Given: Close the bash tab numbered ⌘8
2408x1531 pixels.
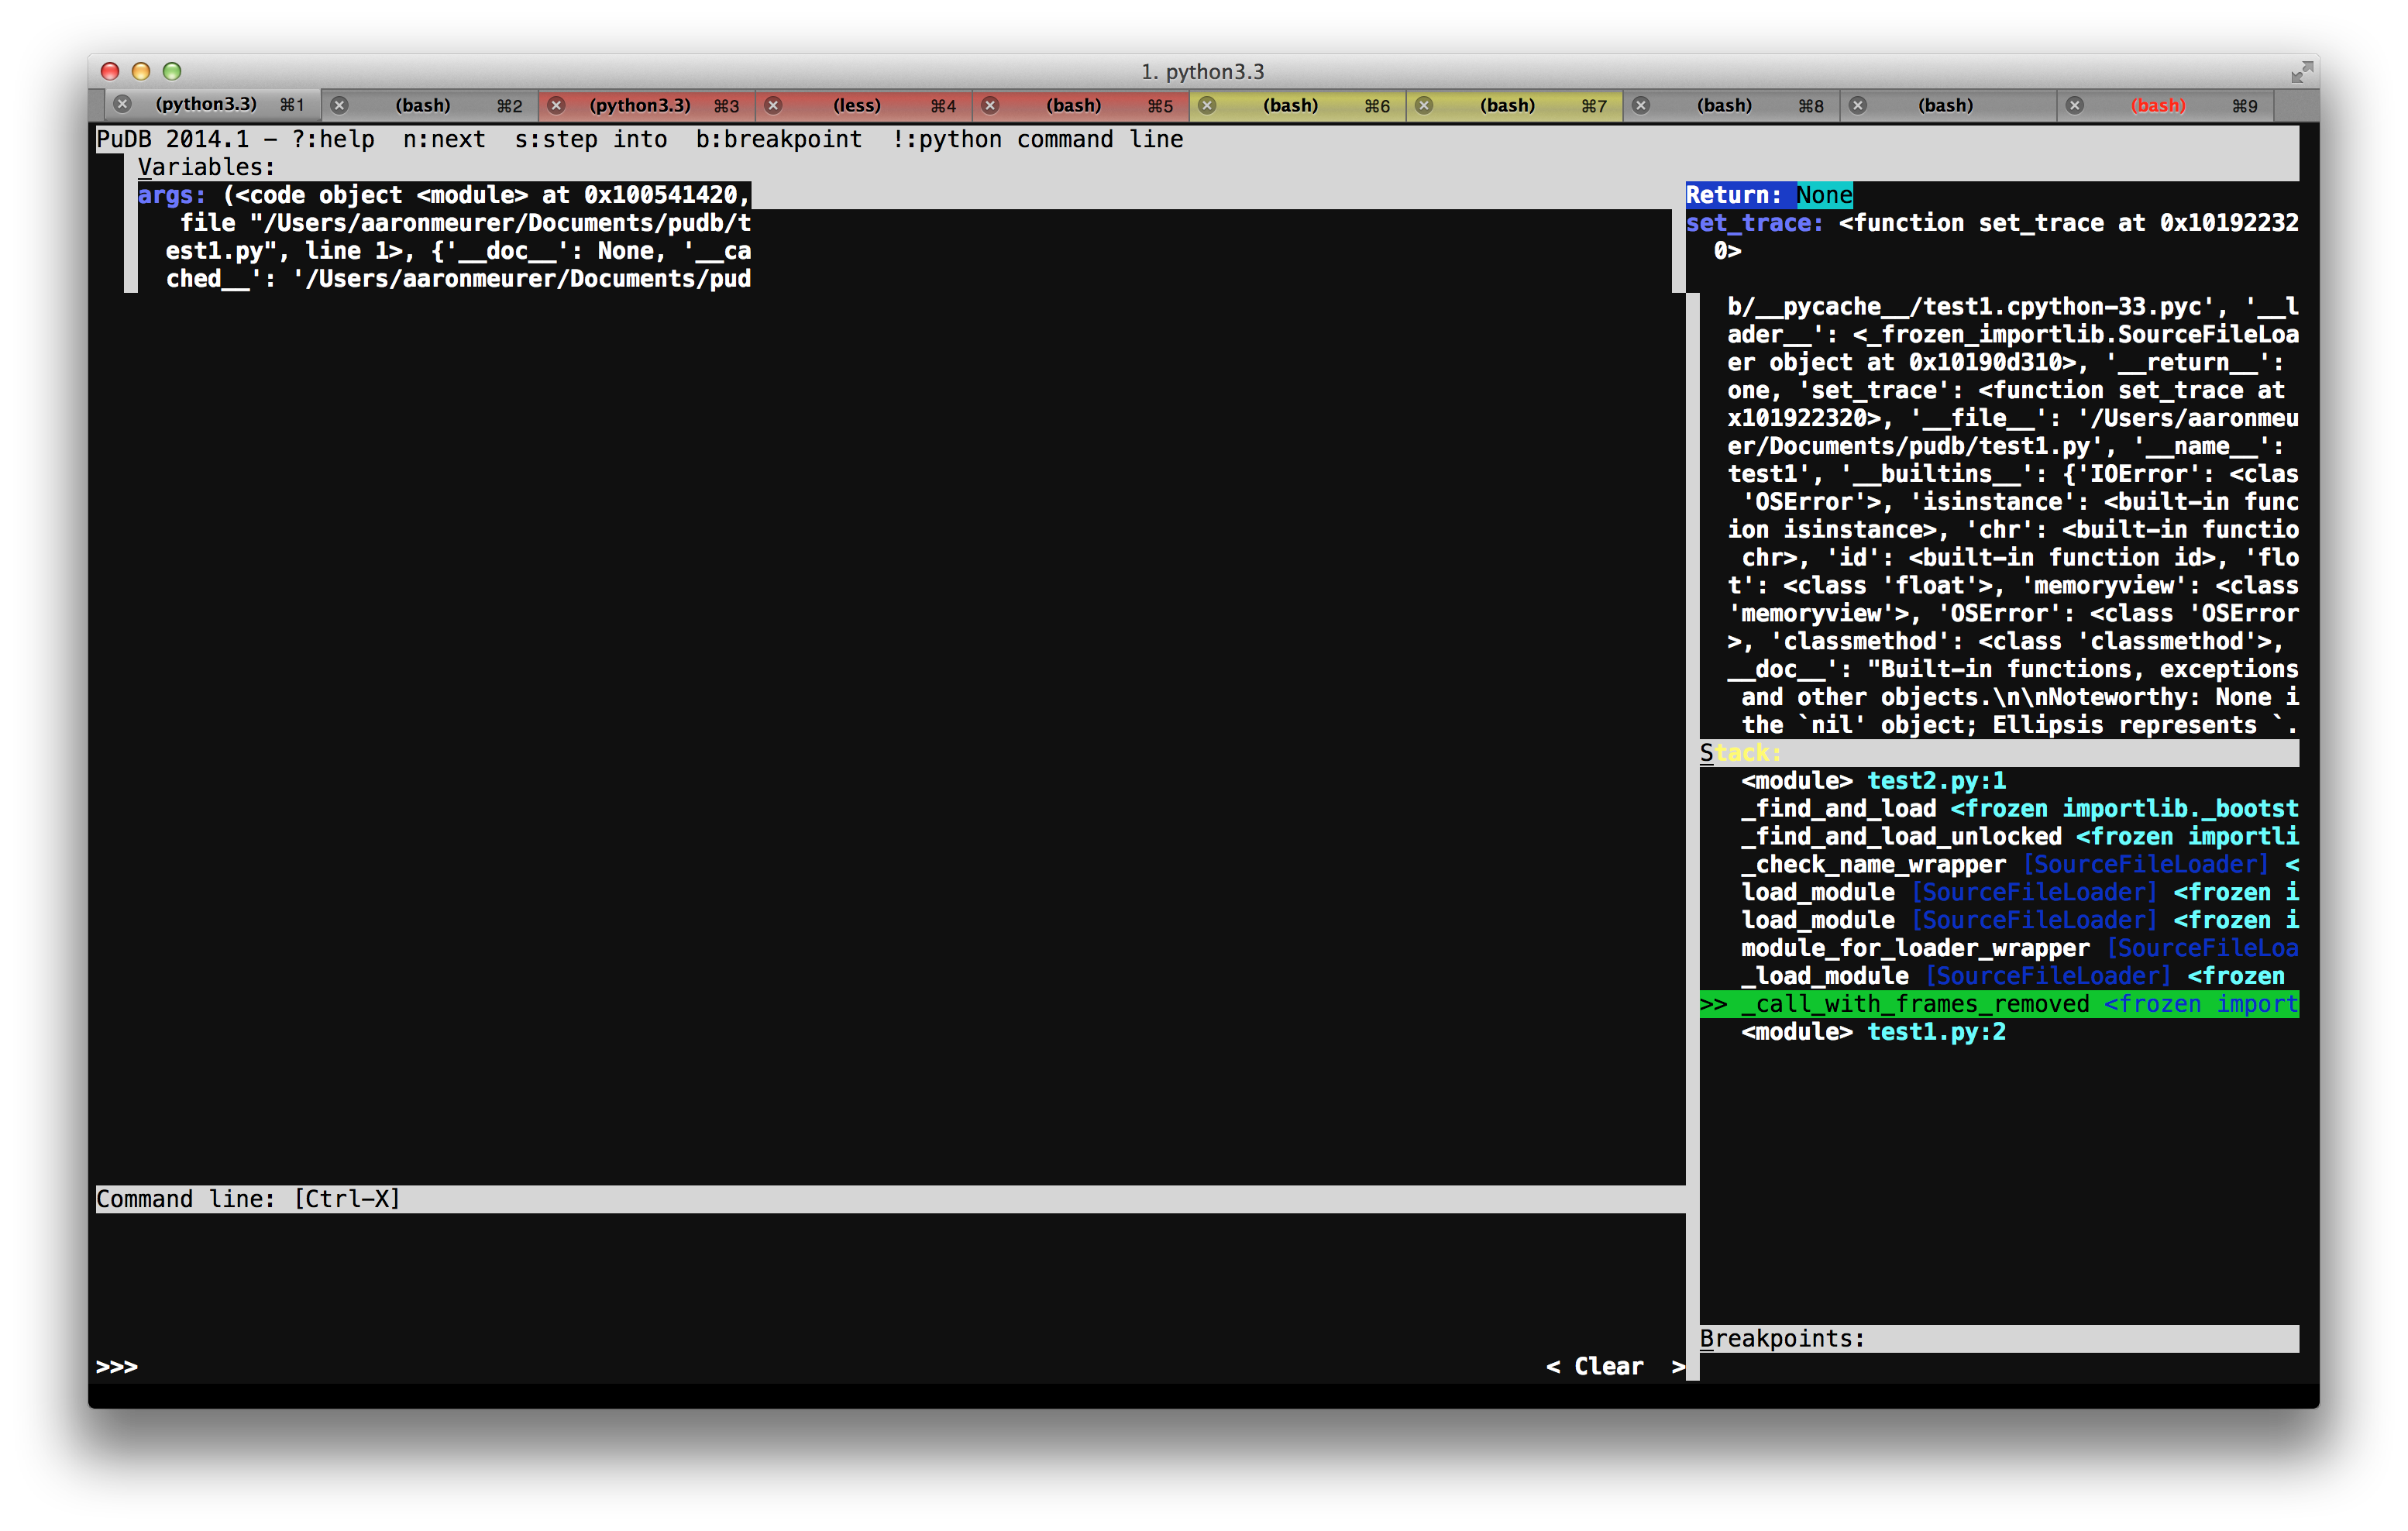Looking at the screenshot, I should click(1641, 105).
